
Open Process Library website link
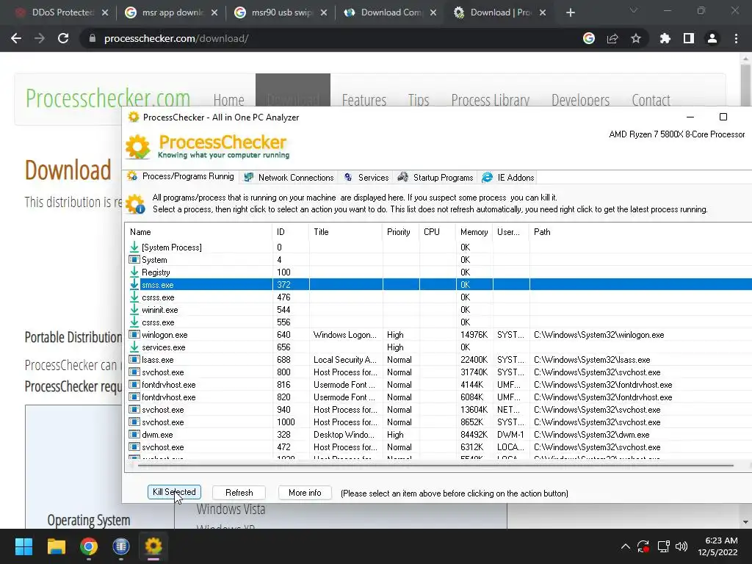pos(490,100)
